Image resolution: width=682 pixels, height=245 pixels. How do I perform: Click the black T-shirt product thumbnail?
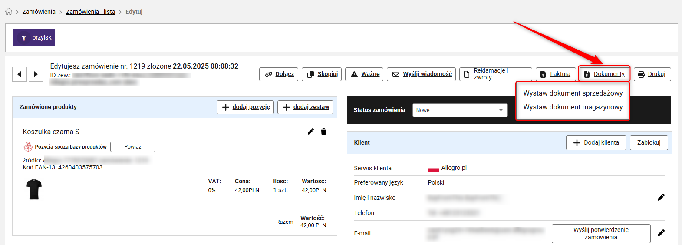point(34,190)
